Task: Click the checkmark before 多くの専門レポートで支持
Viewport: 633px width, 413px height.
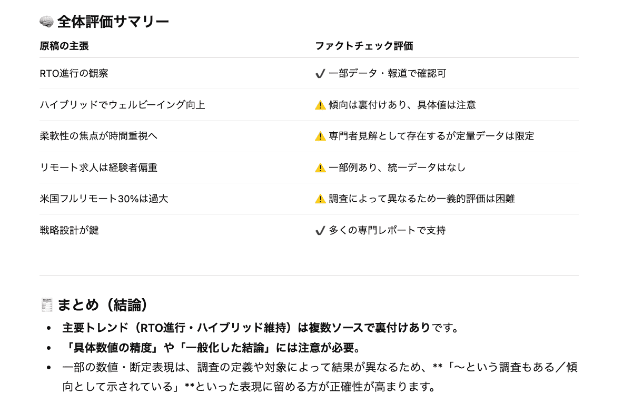Action: pos(320,231)
